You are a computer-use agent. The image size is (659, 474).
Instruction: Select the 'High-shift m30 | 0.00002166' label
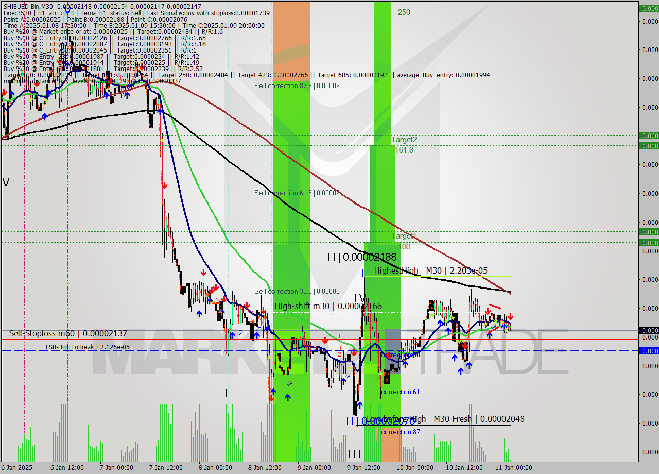[328, 307]
